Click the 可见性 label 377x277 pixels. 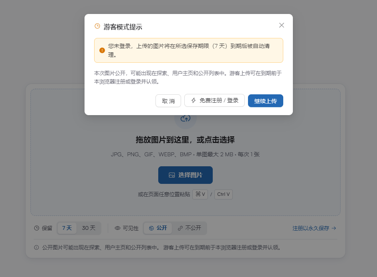tap(131, 228)
